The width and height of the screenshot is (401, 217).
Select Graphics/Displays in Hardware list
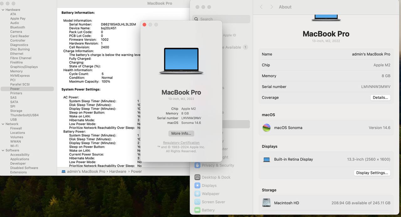(x=24, y=67)
